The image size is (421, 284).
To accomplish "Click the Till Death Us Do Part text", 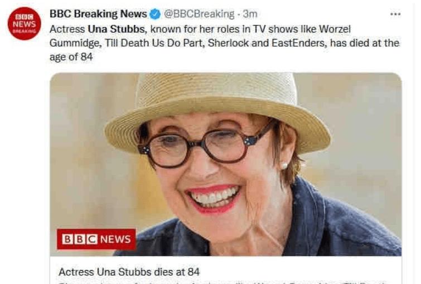I will [154, 43].
